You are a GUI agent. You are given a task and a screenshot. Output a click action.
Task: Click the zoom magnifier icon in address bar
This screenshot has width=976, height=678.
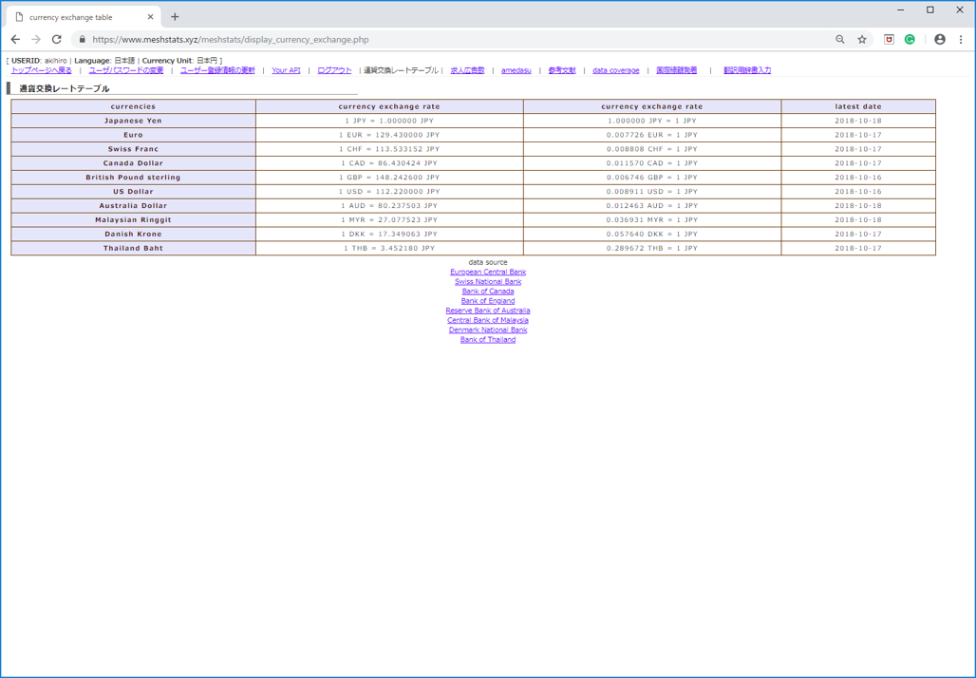click(x=840, y=40)
